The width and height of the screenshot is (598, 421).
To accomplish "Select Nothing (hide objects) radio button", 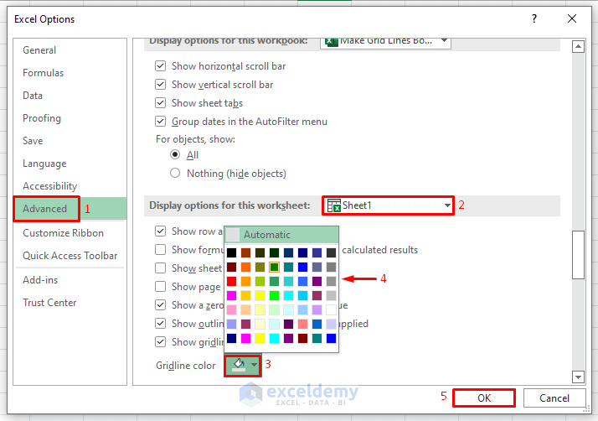I will [175, 173].
